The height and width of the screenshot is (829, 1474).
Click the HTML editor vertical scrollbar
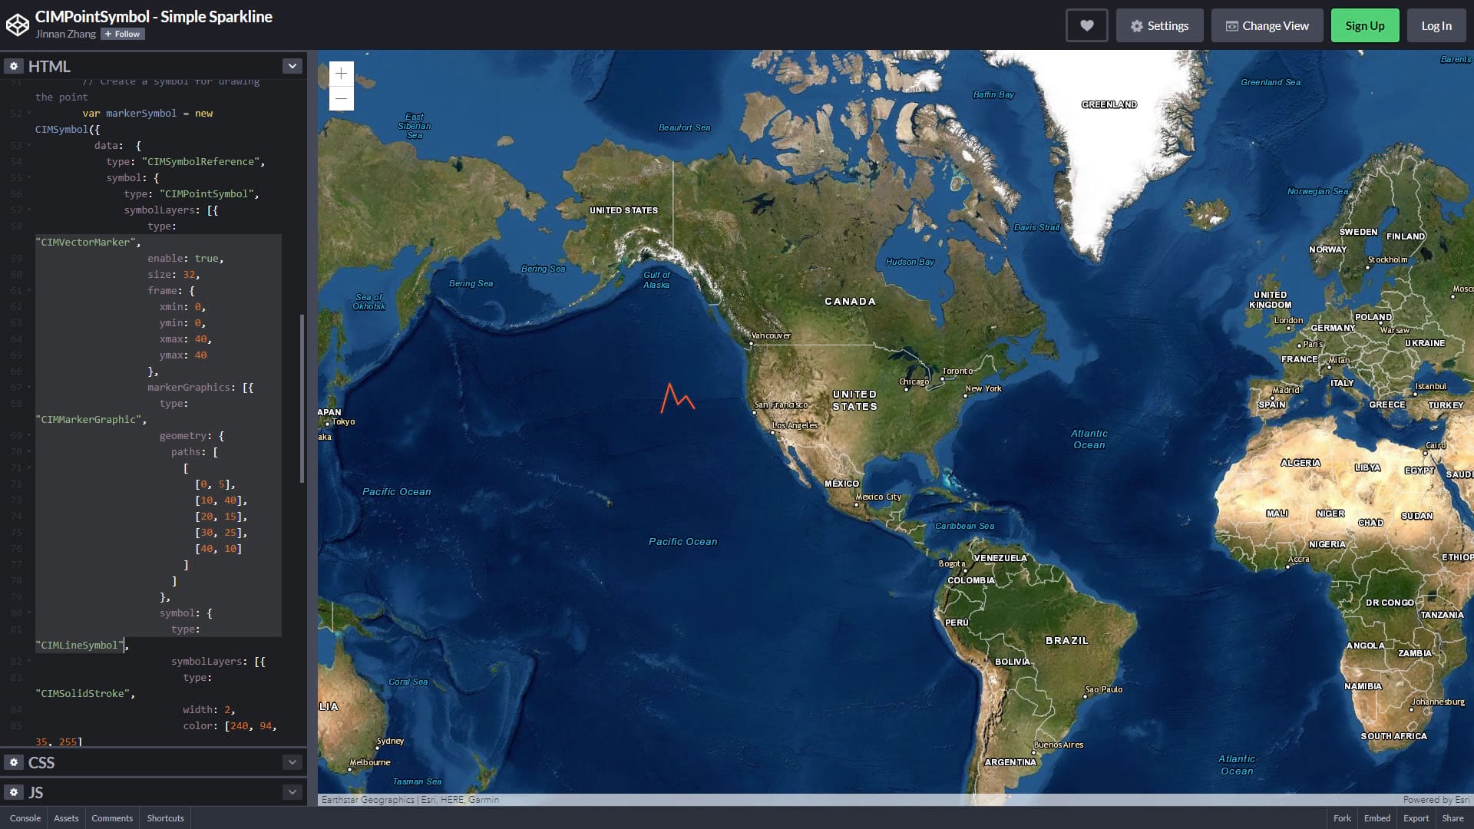(x=302, y=399)
